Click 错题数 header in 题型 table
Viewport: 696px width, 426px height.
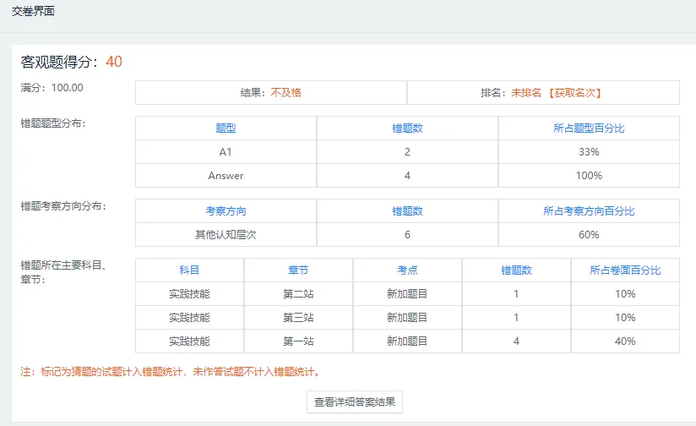pos(407,128)
